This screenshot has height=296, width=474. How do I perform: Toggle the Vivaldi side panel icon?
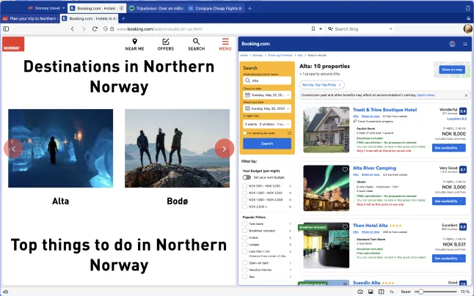point(6,29)
